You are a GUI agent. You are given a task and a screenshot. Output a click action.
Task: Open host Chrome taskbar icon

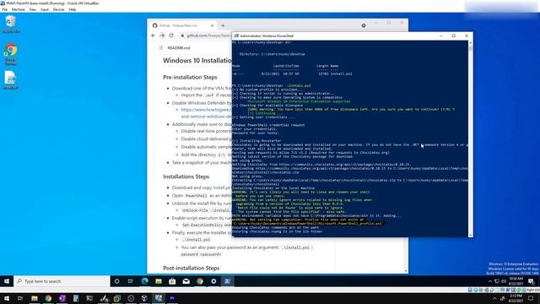[48, 298]
